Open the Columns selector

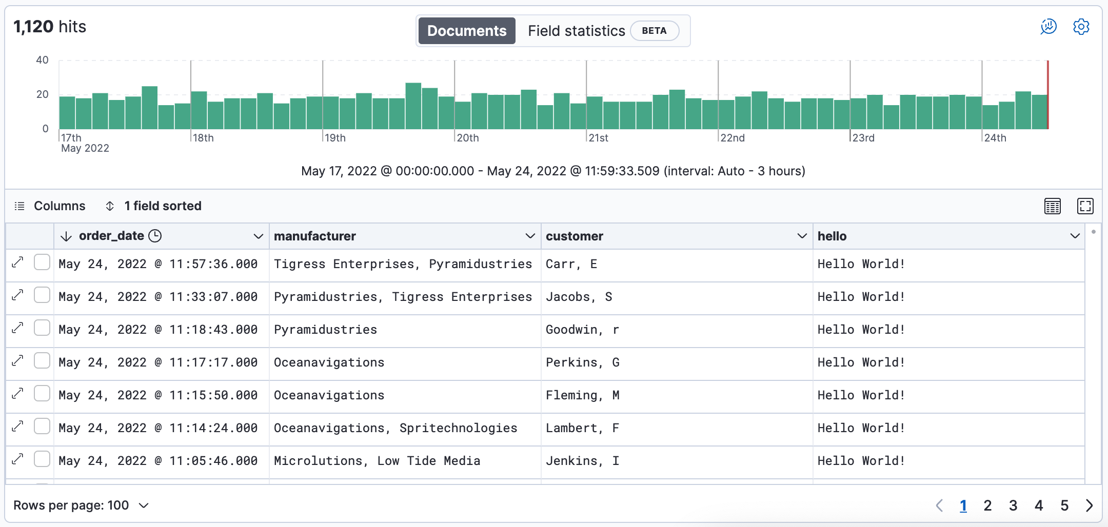pos(50,206)
